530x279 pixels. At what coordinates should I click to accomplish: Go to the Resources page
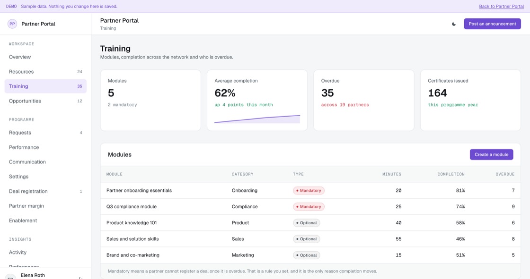click(45, 72)
